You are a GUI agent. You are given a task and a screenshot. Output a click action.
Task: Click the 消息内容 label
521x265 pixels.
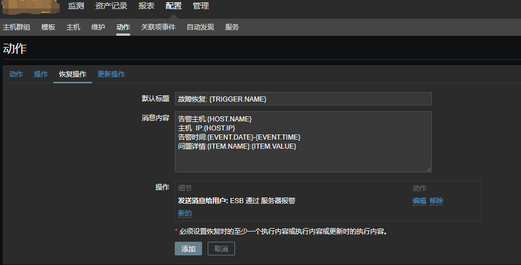tap(156, 118)
